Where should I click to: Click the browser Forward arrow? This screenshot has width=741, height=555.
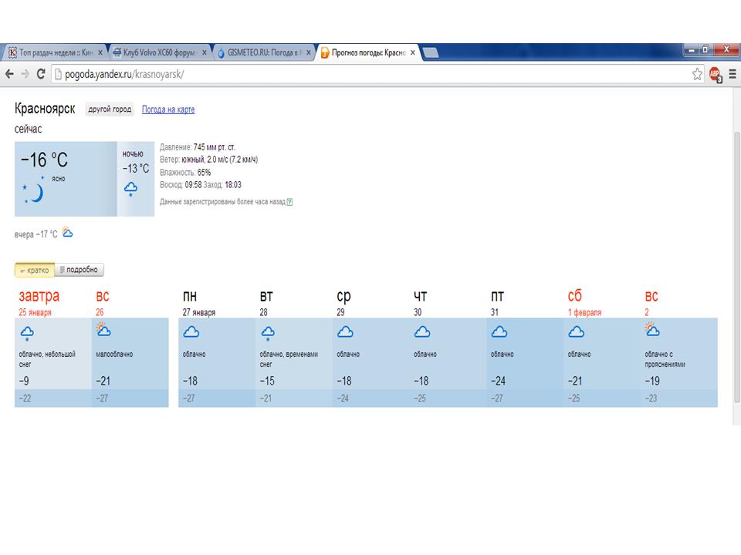pyautogui.click(x=25, y=74)
